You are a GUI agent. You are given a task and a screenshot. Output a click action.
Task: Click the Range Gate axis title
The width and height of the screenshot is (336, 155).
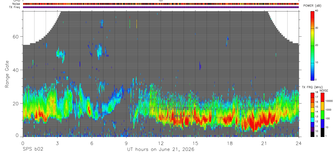click(x=7, y=74)
